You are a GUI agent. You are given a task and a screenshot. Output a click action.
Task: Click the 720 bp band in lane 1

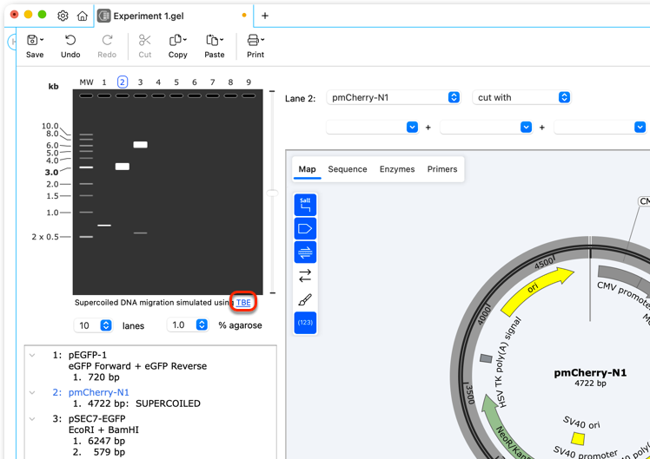click(x=104, y=225)
